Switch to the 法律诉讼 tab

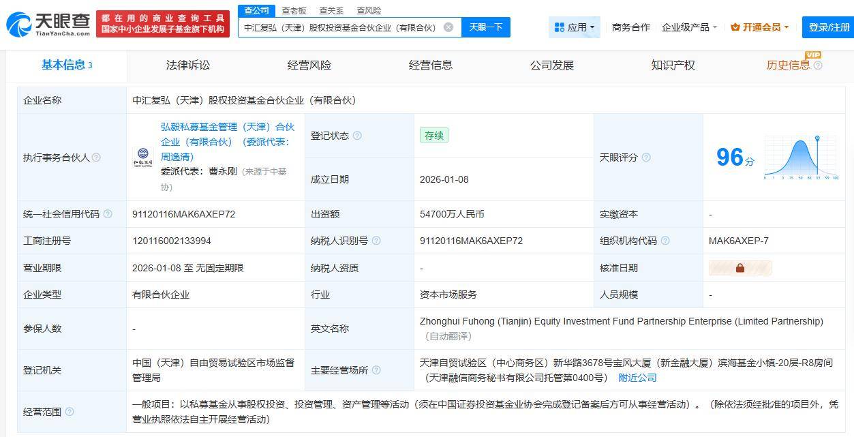point(188,65)
